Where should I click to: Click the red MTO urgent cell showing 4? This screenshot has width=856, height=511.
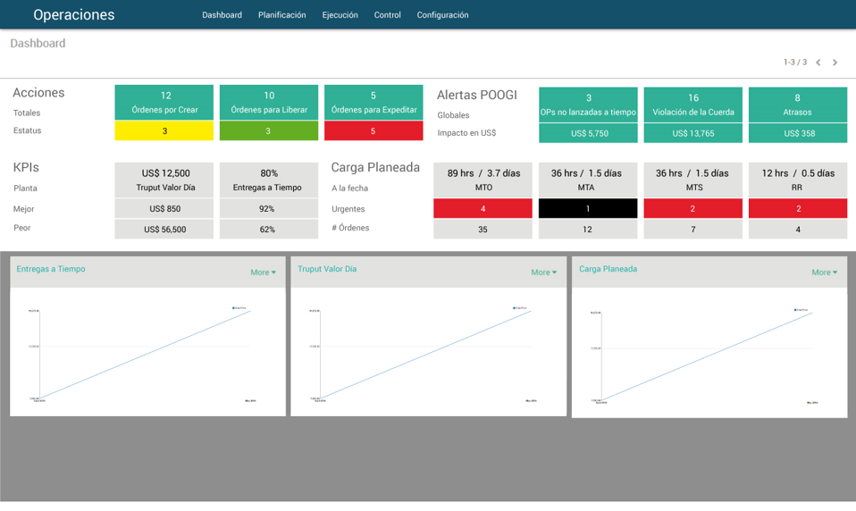click(x=483, y=208)
